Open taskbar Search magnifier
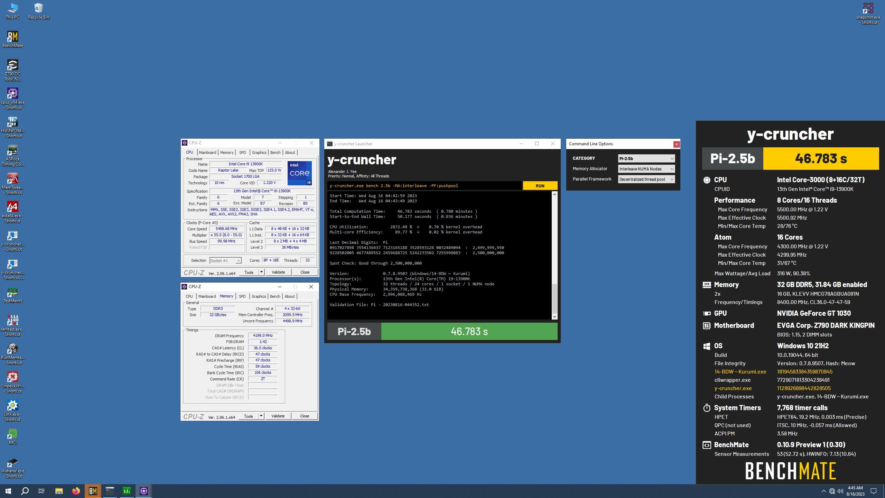 [x=25, y=491]
